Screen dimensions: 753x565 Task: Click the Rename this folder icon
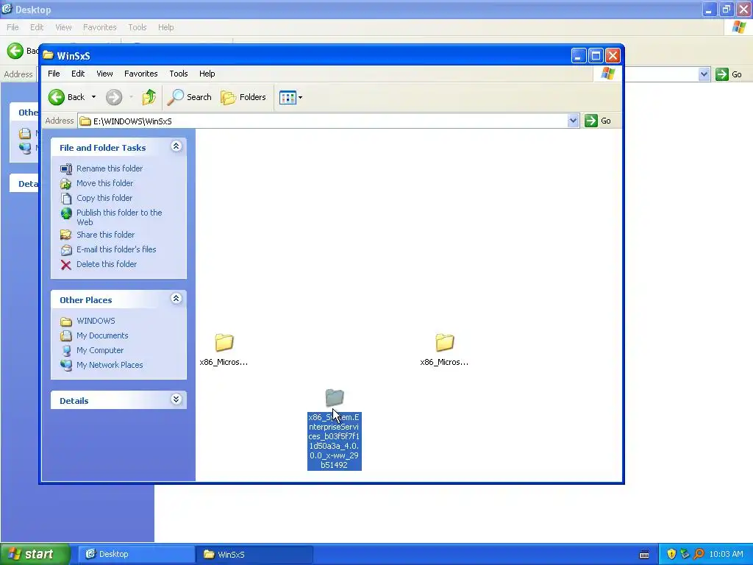pos(65,168)
